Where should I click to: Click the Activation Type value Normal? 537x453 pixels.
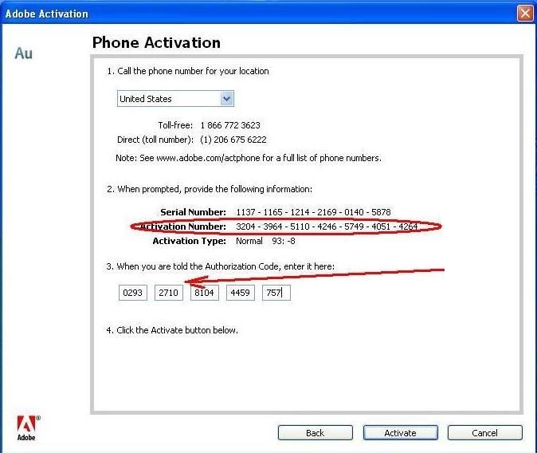pos(249,241)
